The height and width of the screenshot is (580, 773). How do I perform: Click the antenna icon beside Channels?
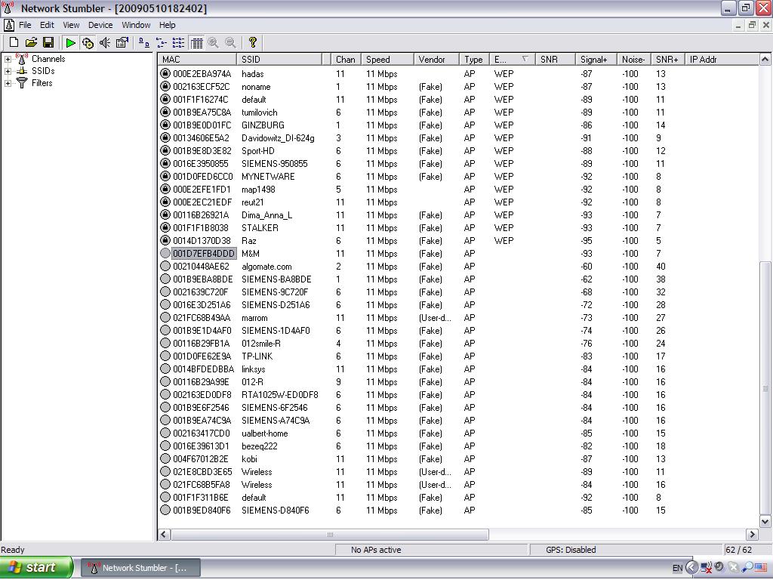coord(21,59)
